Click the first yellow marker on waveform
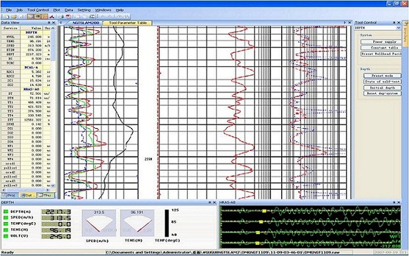Image resolution: width=409 pixels, height=256 pixels. [264, 211]
